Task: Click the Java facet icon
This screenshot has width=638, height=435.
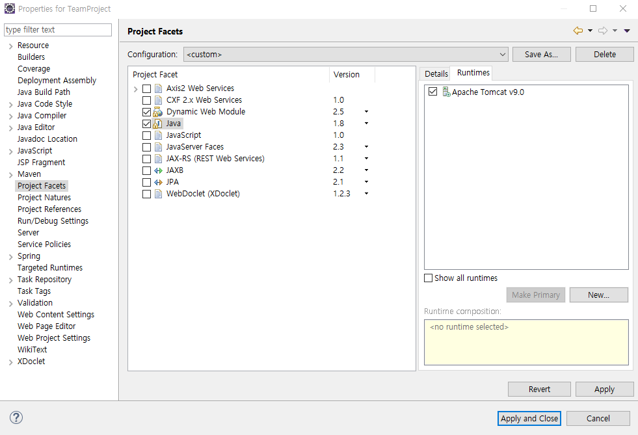Action: click(158, 124)
